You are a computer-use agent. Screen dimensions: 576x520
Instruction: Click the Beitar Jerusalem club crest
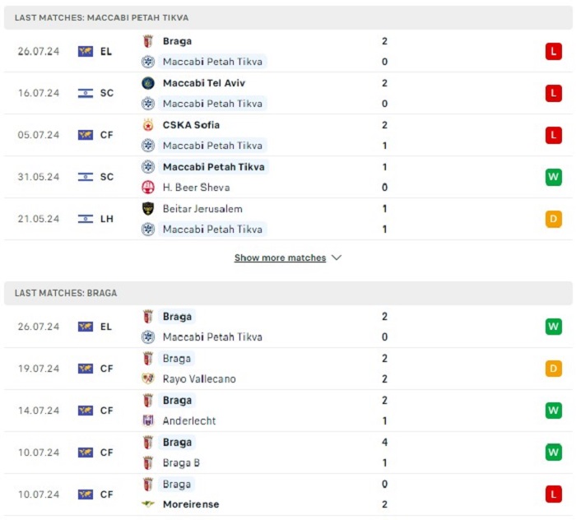click(148, 209)
